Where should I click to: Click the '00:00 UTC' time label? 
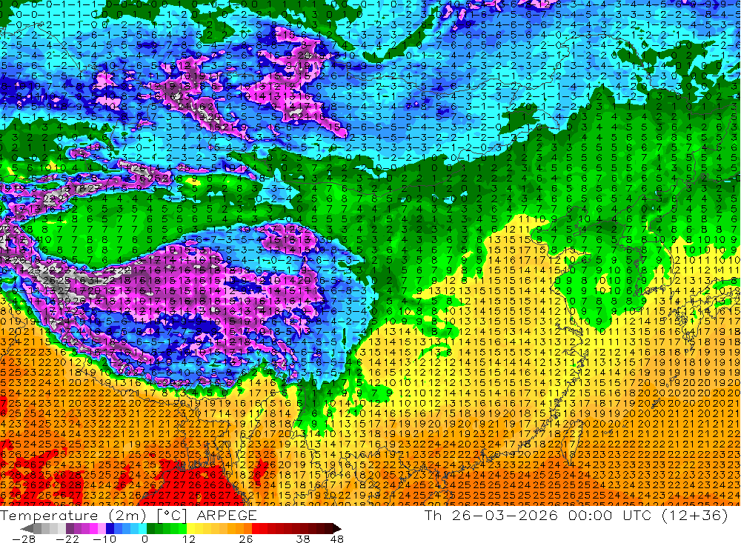point(610,516)
